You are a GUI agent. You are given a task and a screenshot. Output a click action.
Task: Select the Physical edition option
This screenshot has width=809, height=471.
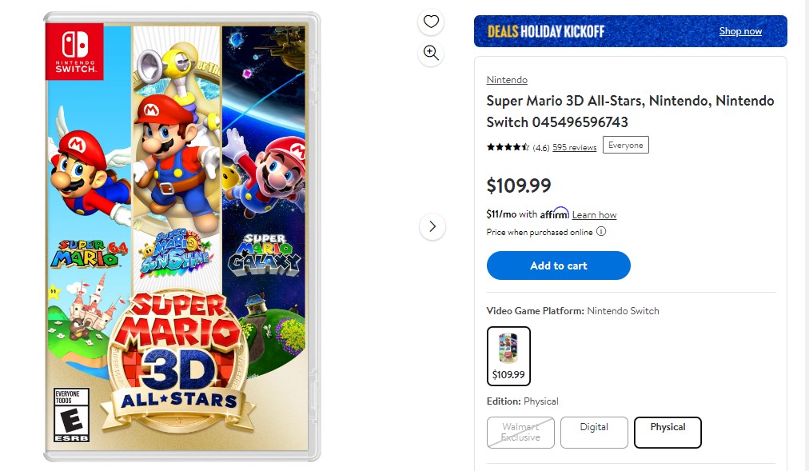tap(668, 432)
